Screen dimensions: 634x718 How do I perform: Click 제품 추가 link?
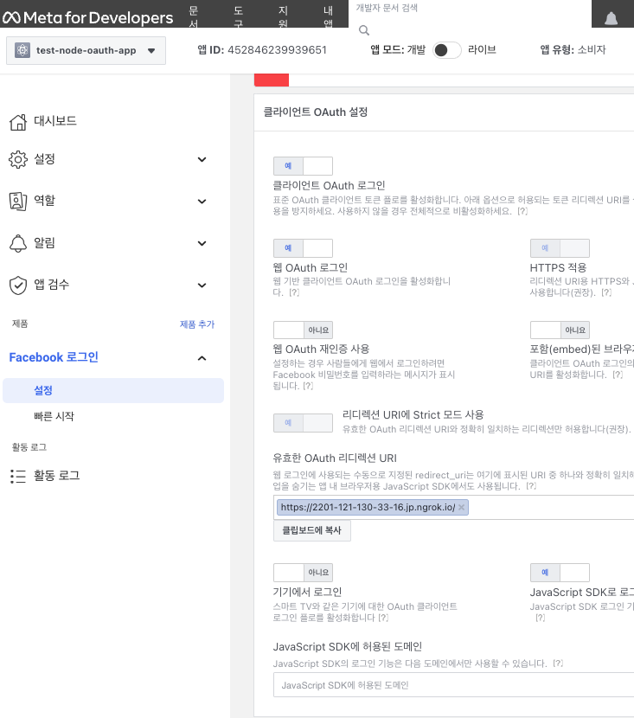tap(197, 324)
